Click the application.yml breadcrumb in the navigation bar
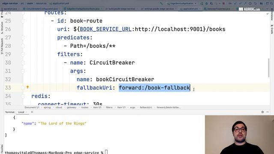Image resolution: width=274 pixels, height=154 pixels. 59,3
